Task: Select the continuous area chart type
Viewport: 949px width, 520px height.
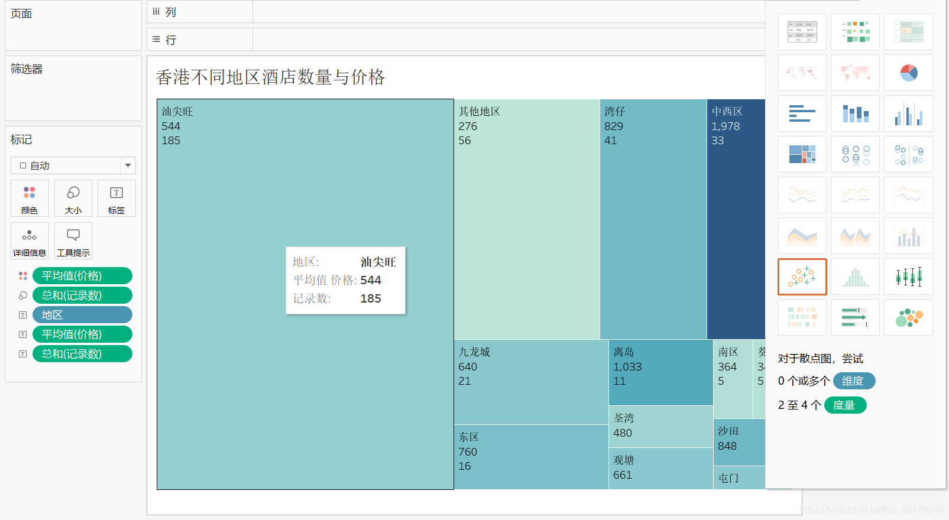Action: [x=802, y=236]
